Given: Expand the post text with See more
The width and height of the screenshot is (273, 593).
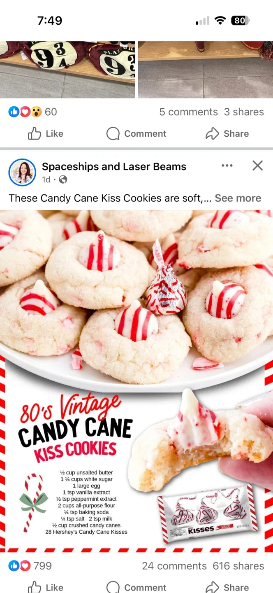Looking at the screenshot, I should (238, 198).
